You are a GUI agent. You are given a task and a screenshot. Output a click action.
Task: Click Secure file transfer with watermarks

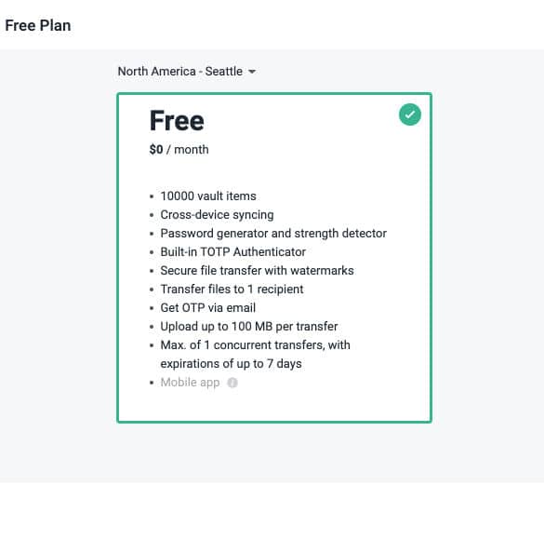click(257, 271)
